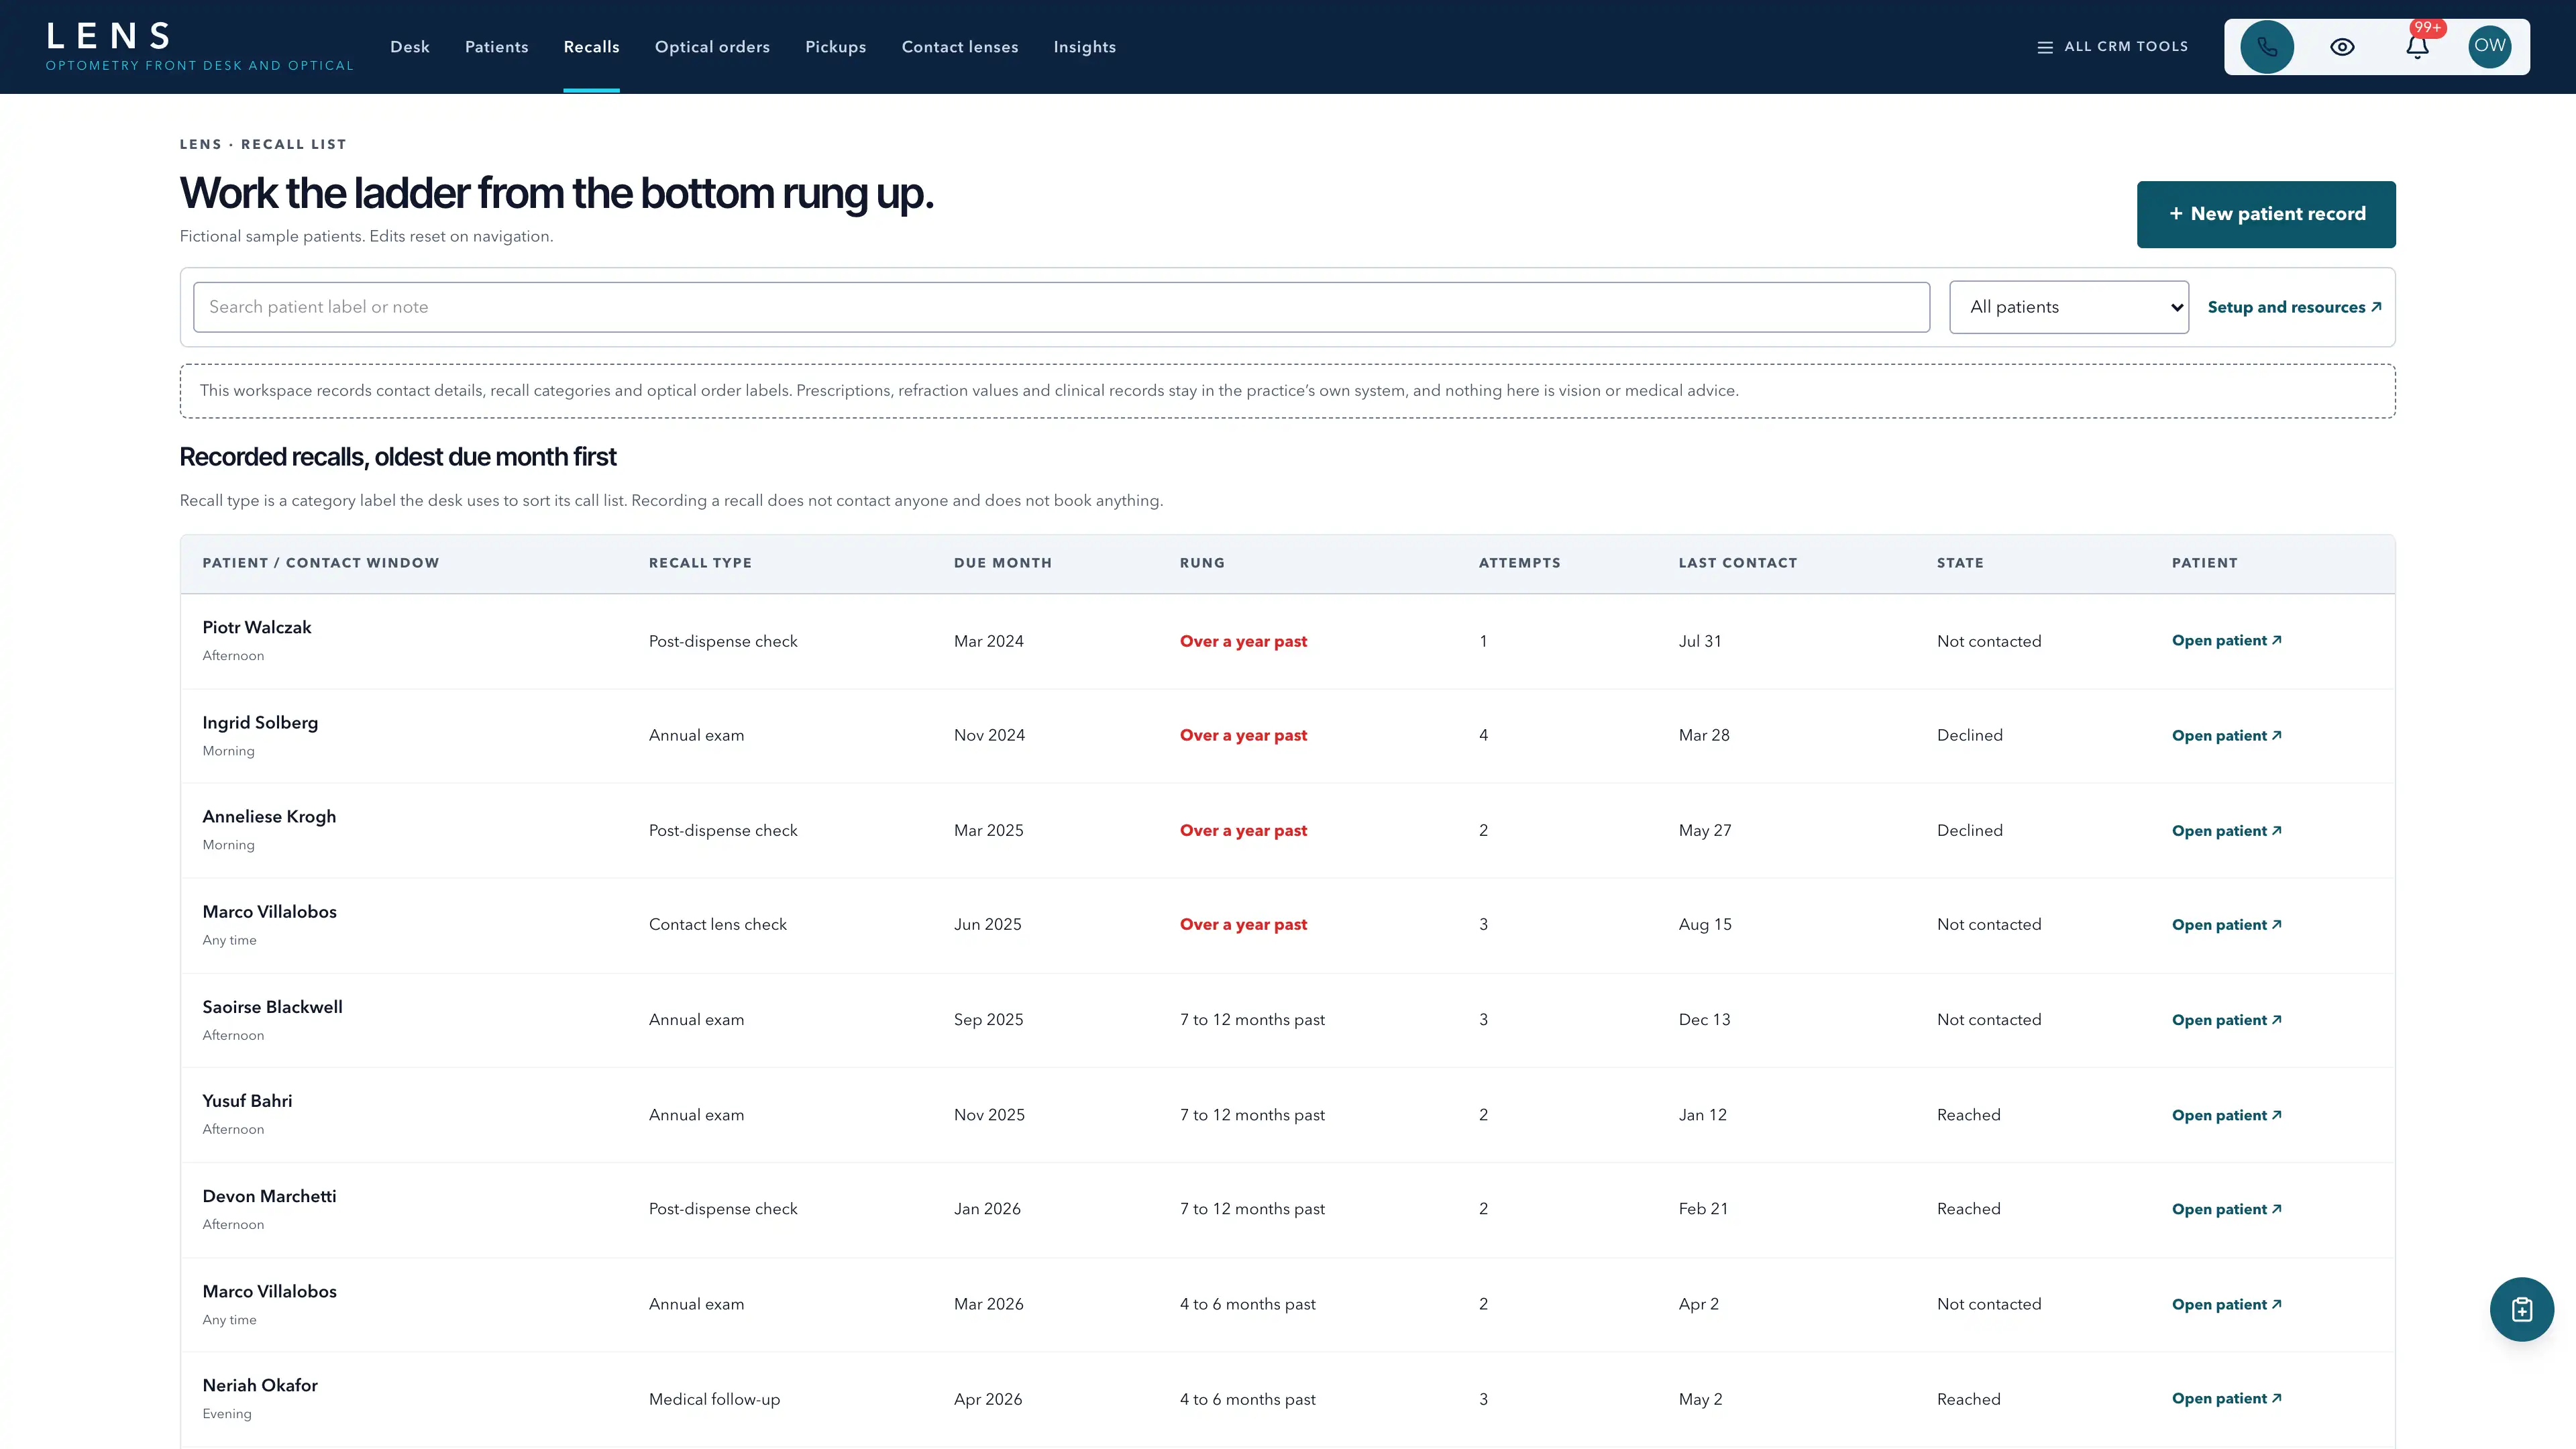The height and width of the screenshot is (1449, 2576).
Task: Open patient for Ingrid Solberg
Action: click(x=2226, y=736)
